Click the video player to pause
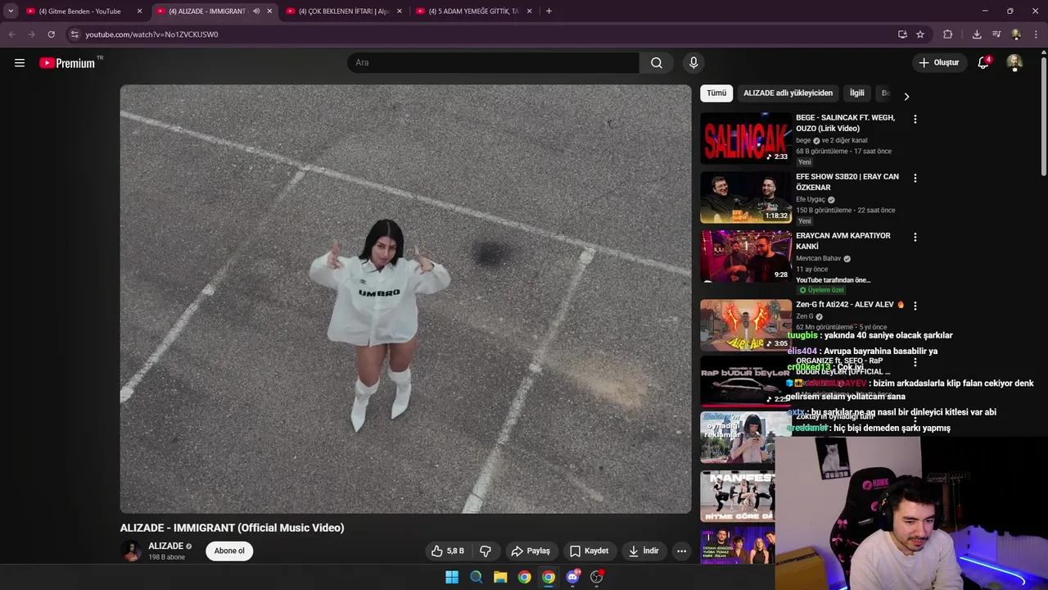1048x590 pixels. tap(405, 299)
